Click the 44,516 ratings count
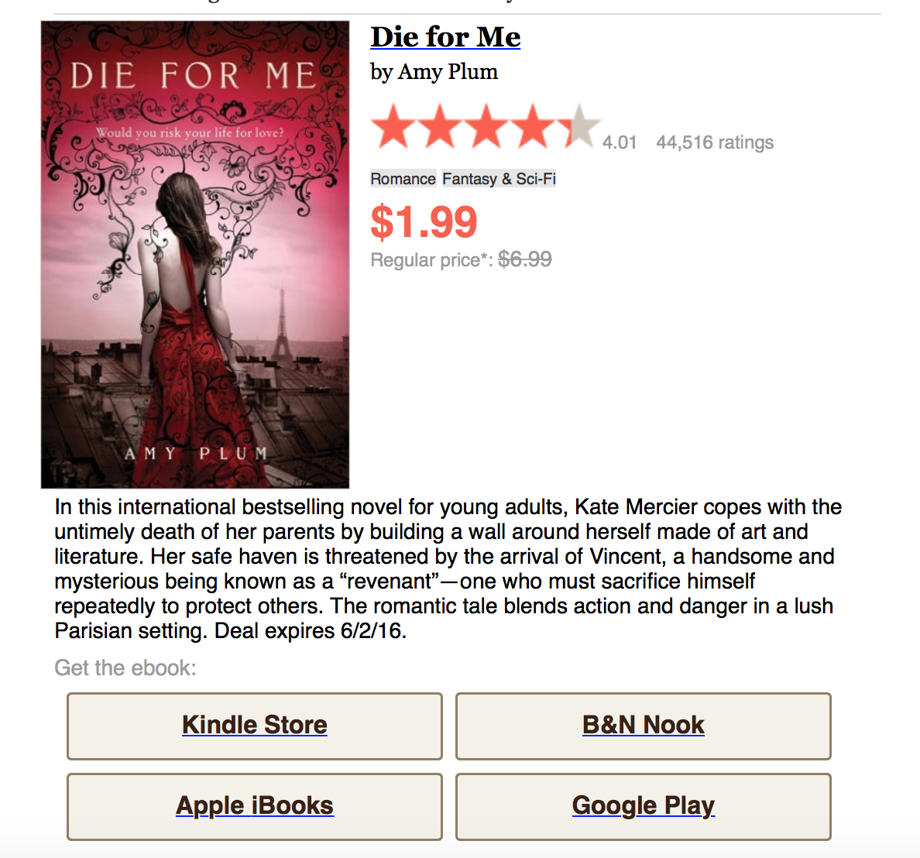 (715, 142)
